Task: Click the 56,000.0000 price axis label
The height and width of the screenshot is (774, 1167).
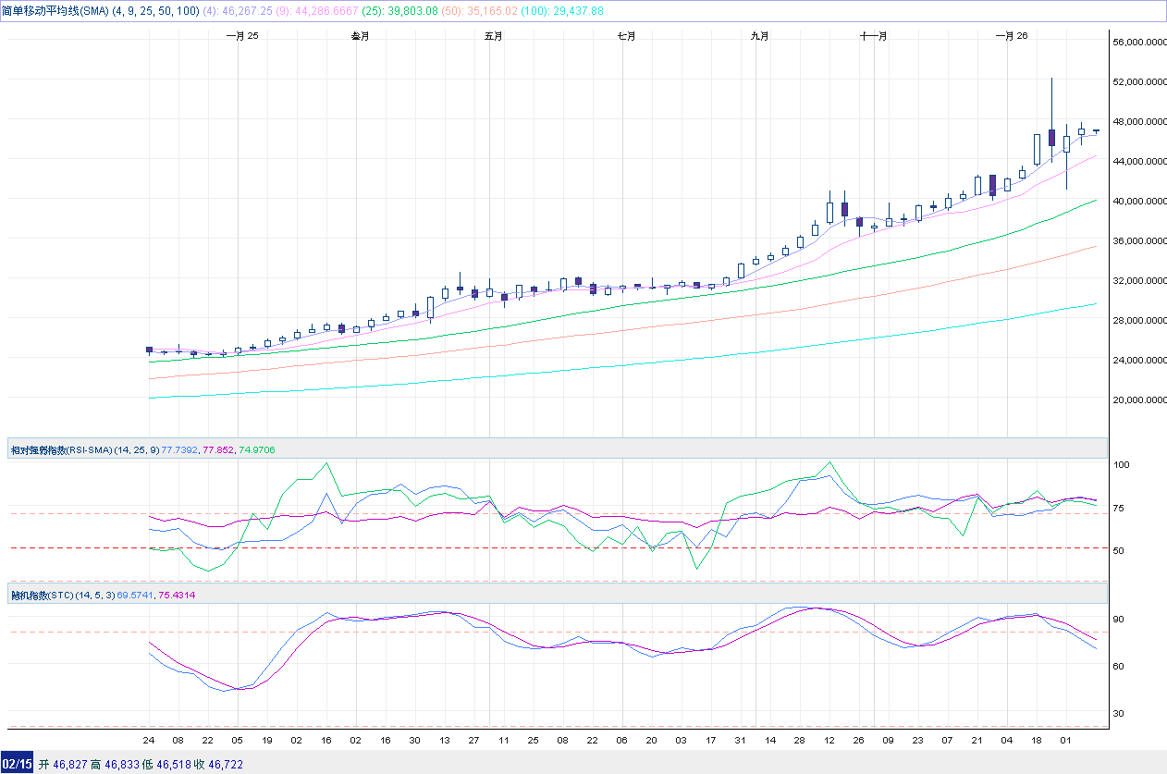Action: pos(1136,43)
